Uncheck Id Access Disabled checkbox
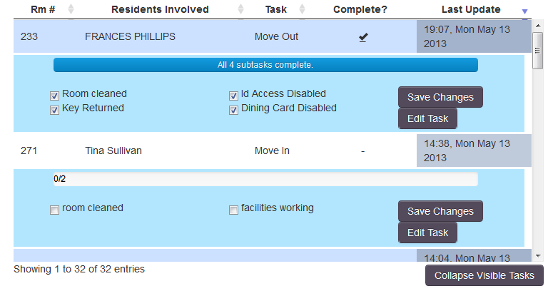The image size is (548, 291). pyautogui.click(x=233, y=96)
